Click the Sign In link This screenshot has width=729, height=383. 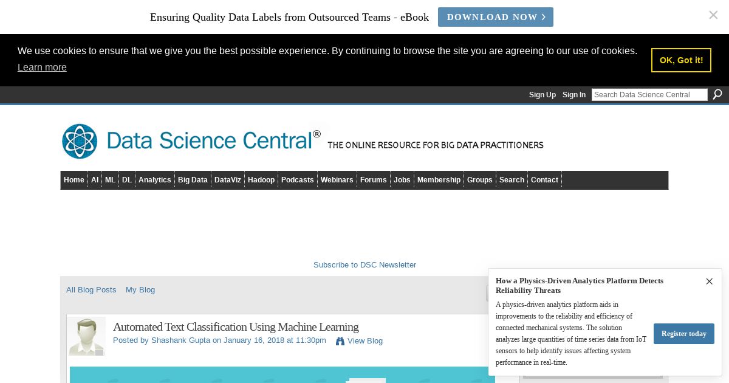click(x=574, y=95)
